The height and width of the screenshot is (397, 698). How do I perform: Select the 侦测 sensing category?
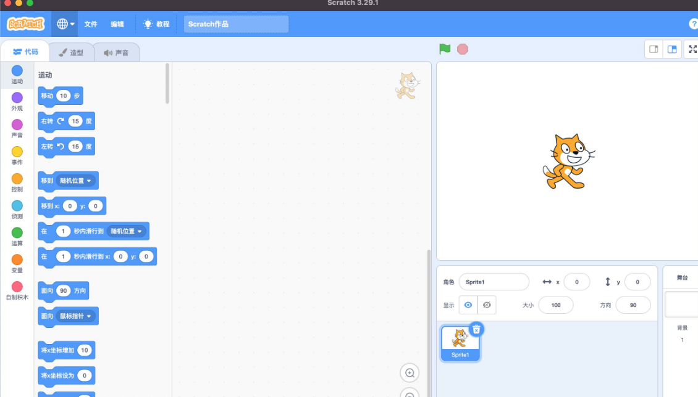[17, 210]
